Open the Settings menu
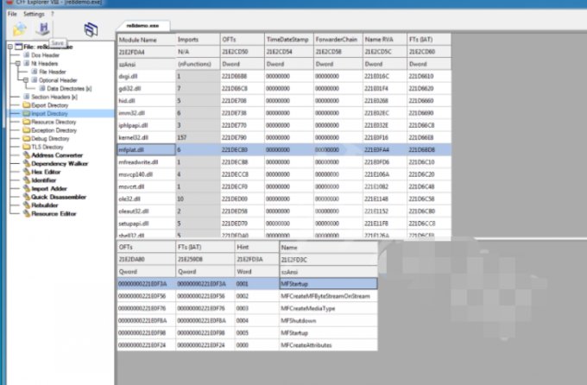The width and height of the screenshot is (587, 385). [x=34, y=14]
